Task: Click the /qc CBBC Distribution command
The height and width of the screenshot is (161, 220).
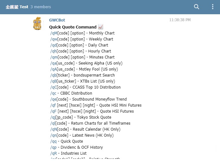Action: [x=53, y=93]
